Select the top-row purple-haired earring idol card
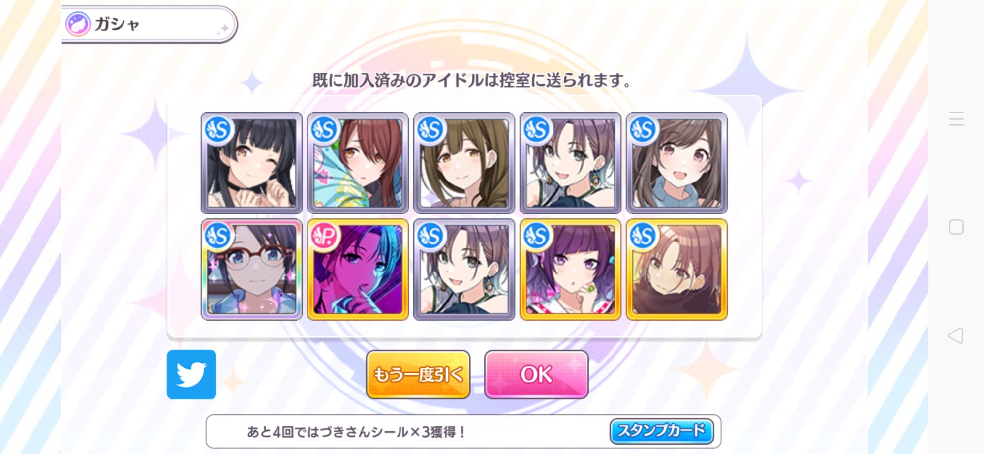The image size is (984, 454). 570,163
